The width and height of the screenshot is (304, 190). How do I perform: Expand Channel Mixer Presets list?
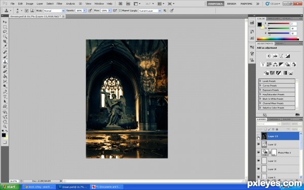pos(260,103)
